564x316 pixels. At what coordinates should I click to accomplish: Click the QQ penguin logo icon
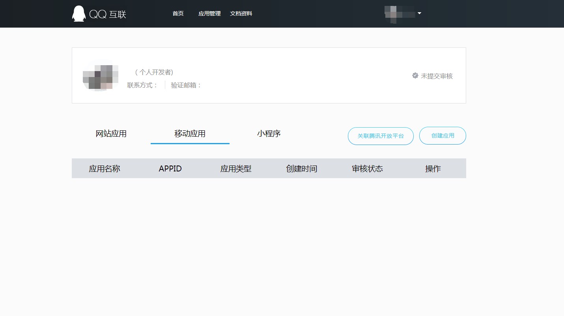[79, 13]
